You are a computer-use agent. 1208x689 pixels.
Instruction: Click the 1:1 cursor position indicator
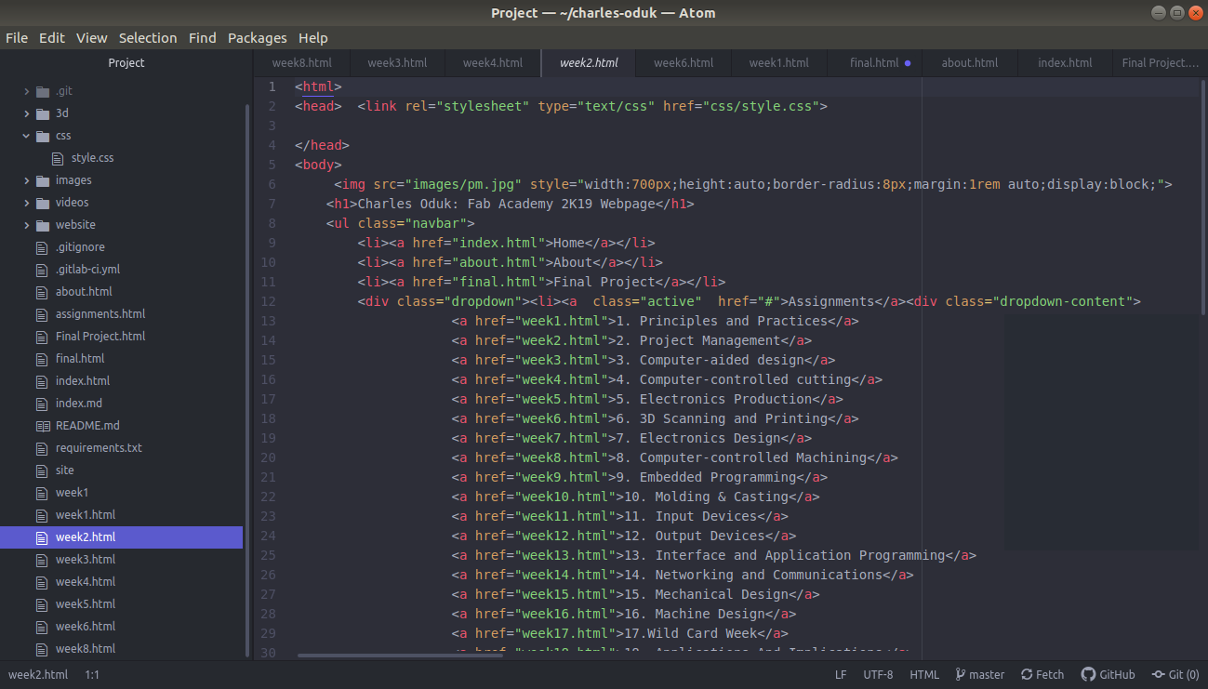pyautogui.click(x=92, y=675)
